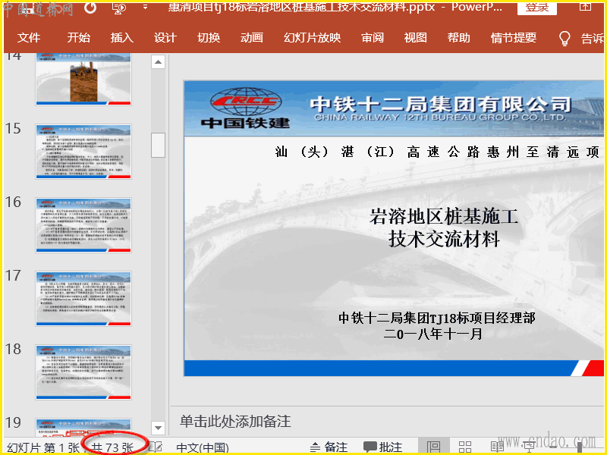Screen dimensions: 607x455
Task: Select slide 15 thumbnail
Action: tap(83, 152)
